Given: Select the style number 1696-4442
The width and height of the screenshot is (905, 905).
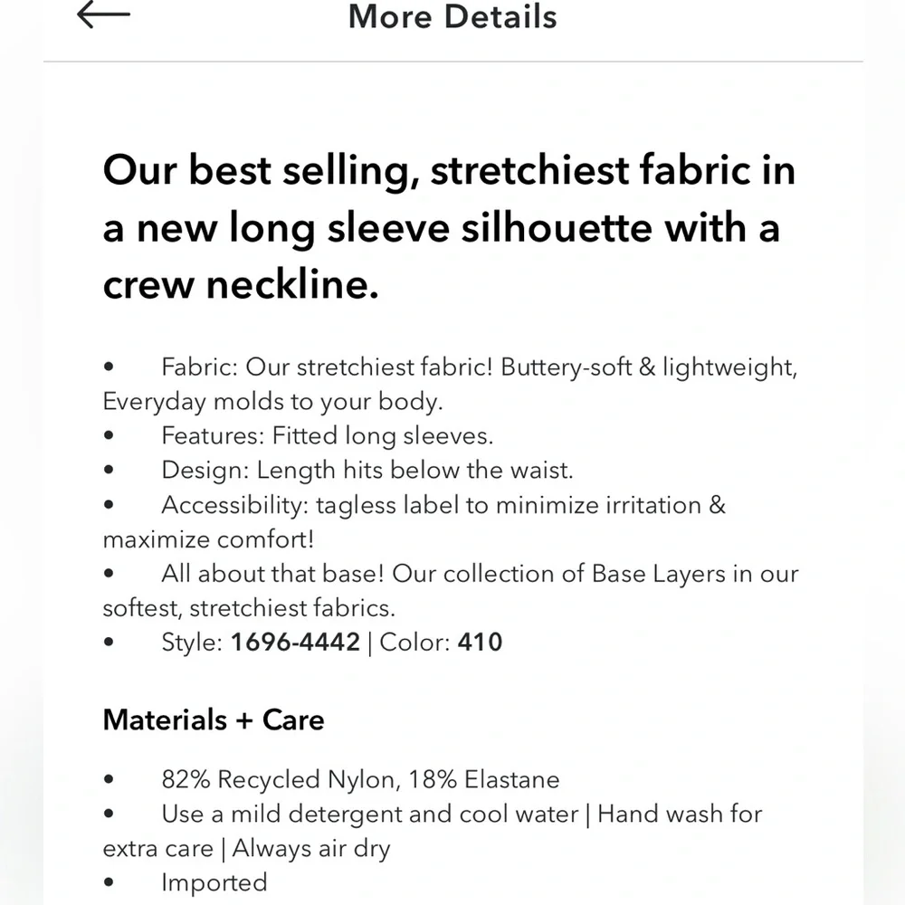Looking at the screenshot, I should (x=295, y=642).
